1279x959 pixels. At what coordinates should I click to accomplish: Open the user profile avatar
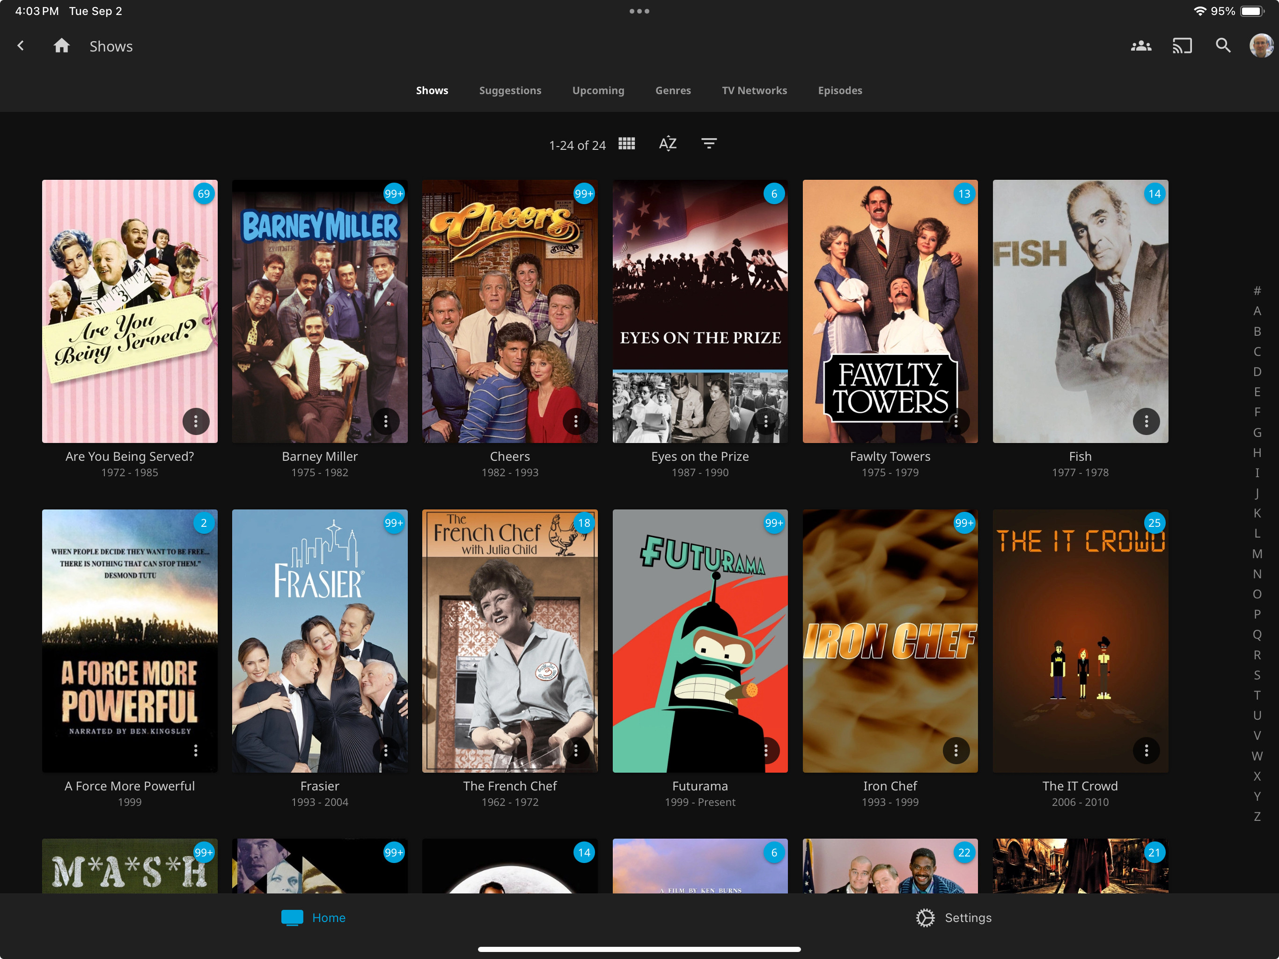tap(1260, 46)
